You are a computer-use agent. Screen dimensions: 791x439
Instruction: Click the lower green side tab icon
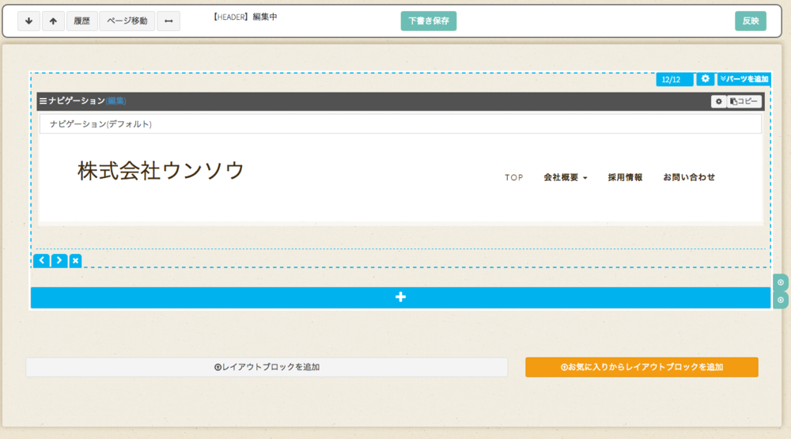click(781, 301)
